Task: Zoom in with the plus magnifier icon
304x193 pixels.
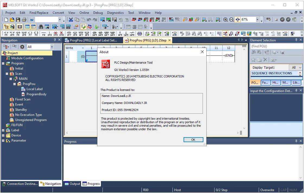Action: pos(225,19)
